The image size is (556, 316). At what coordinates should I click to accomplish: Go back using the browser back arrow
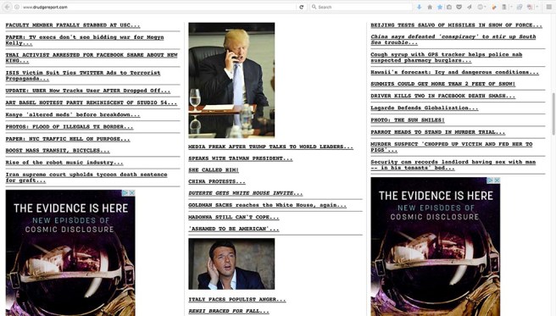[x=7, y=7]
